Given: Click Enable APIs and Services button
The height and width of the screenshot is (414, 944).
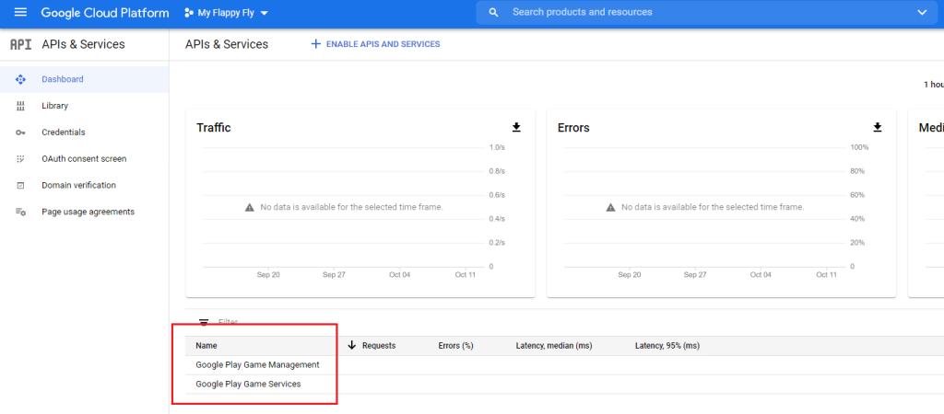Looking at the screenshot, I should pos(375,44).
